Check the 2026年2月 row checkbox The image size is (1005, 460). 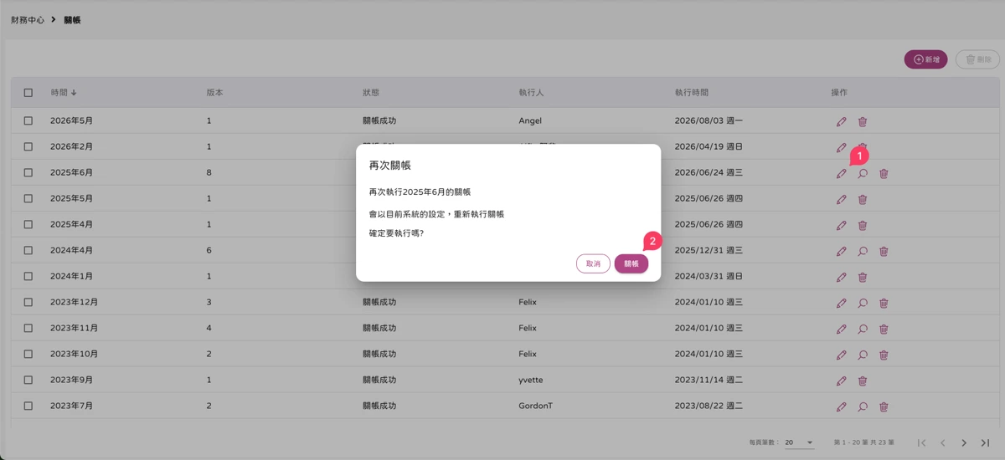click(28, 146)
